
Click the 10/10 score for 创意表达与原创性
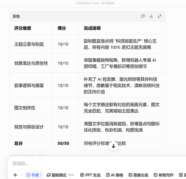(63, 63)
